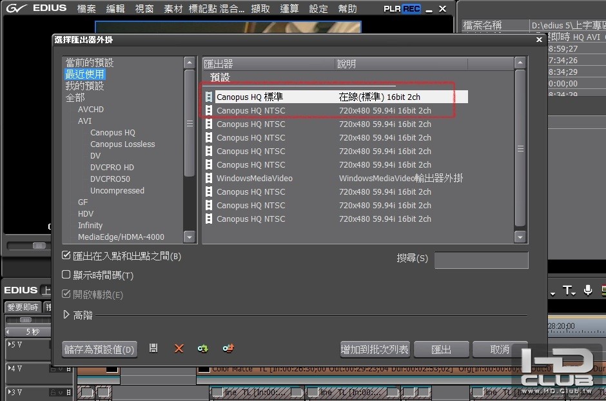Image resolution: width=606 pixels, height=401 pixels.
Task: Open the dropdown arrow next to the T tool
Action: [x=574, y=293]
